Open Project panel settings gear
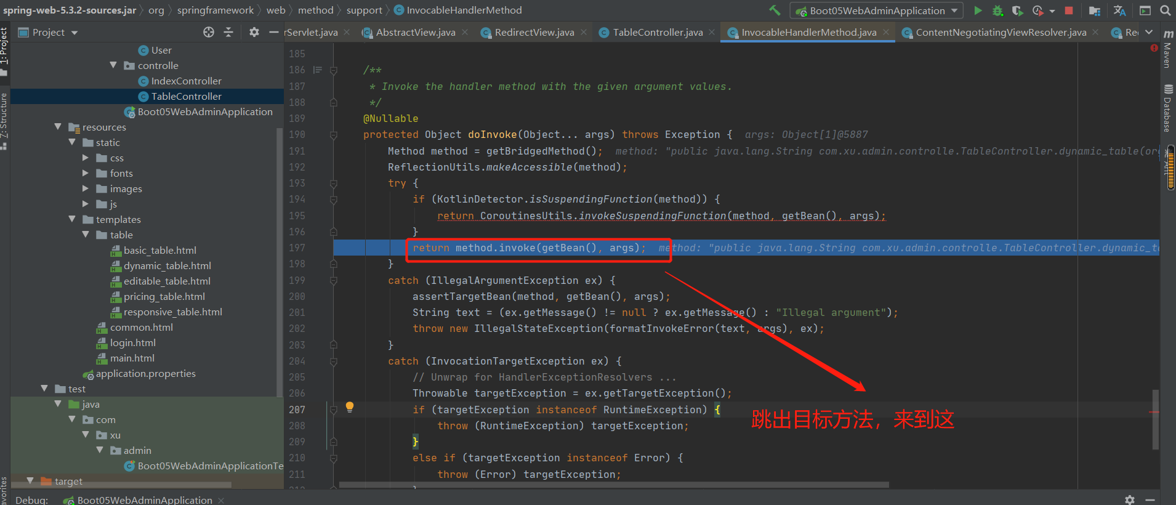1176x505 pixels. tap(254, 32)
